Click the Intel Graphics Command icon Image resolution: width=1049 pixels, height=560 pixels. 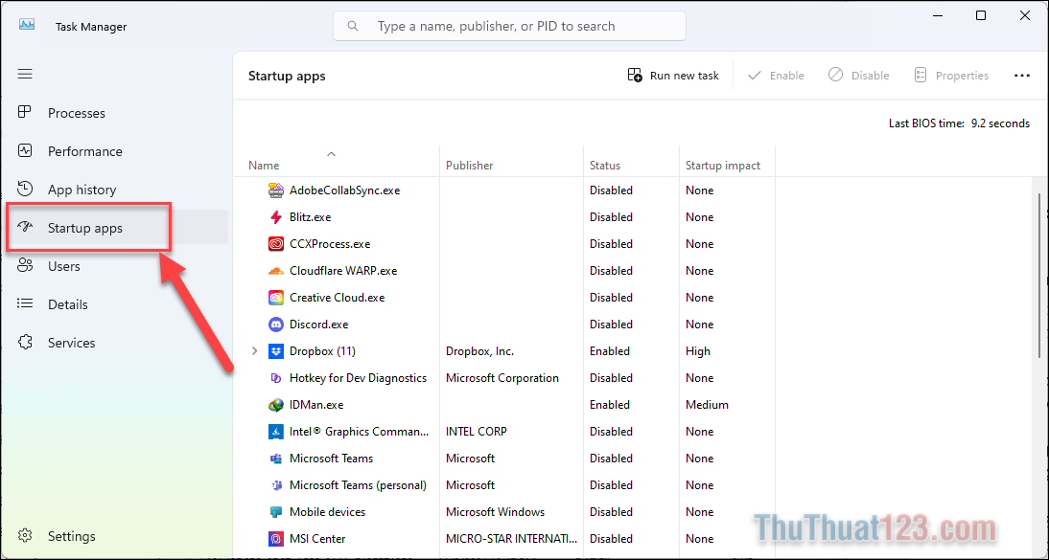point(275,431)
